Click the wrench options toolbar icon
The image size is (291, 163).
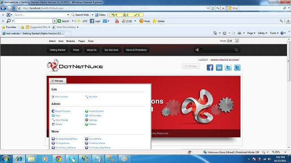(281, 21)
